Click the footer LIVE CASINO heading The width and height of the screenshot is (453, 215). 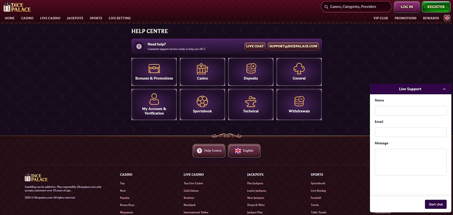coord(194,175)
